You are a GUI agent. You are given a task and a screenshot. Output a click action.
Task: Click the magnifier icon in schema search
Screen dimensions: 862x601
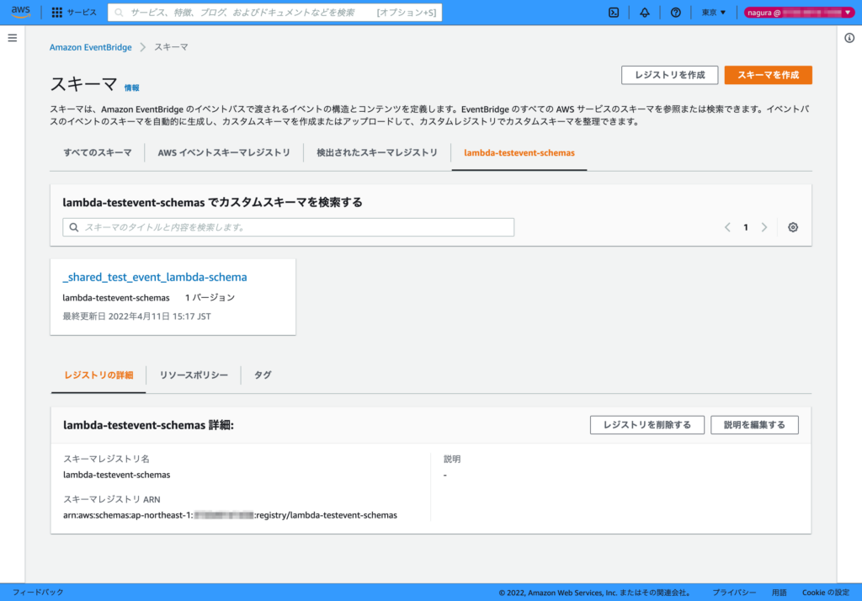tap(74, 227)
